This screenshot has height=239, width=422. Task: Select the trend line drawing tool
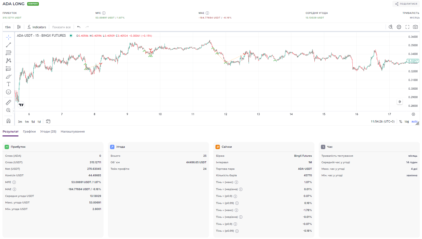[x=8, y=45]
